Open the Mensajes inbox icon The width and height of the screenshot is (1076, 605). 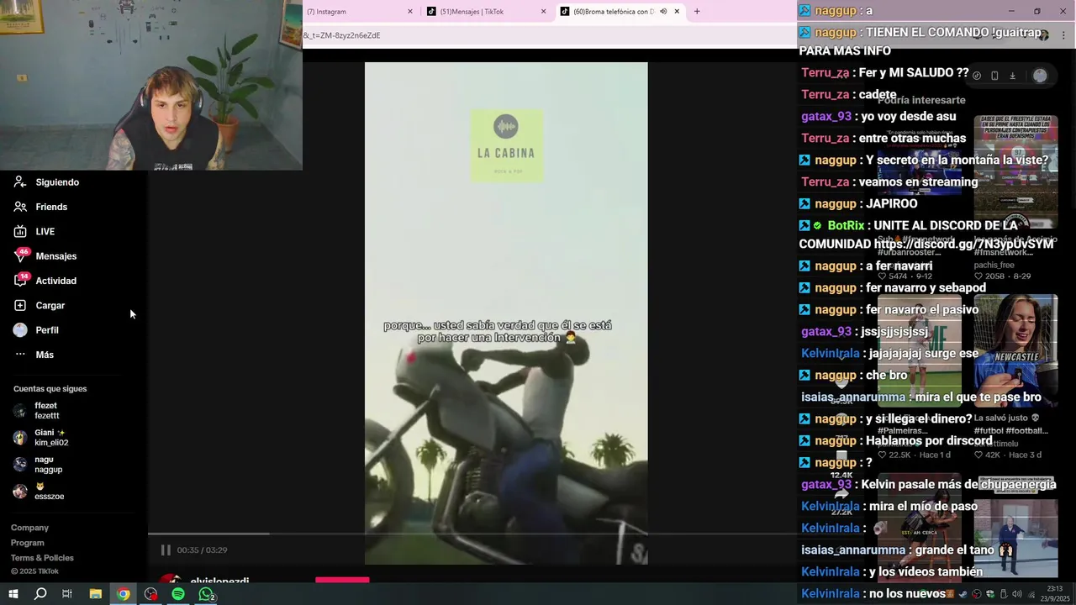tap(20, 255)
